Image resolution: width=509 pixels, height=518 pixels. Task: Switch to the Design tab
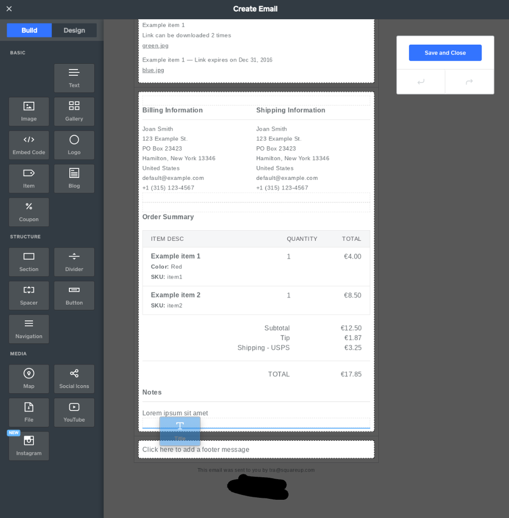pyautogui.click(x=74, y=30)
